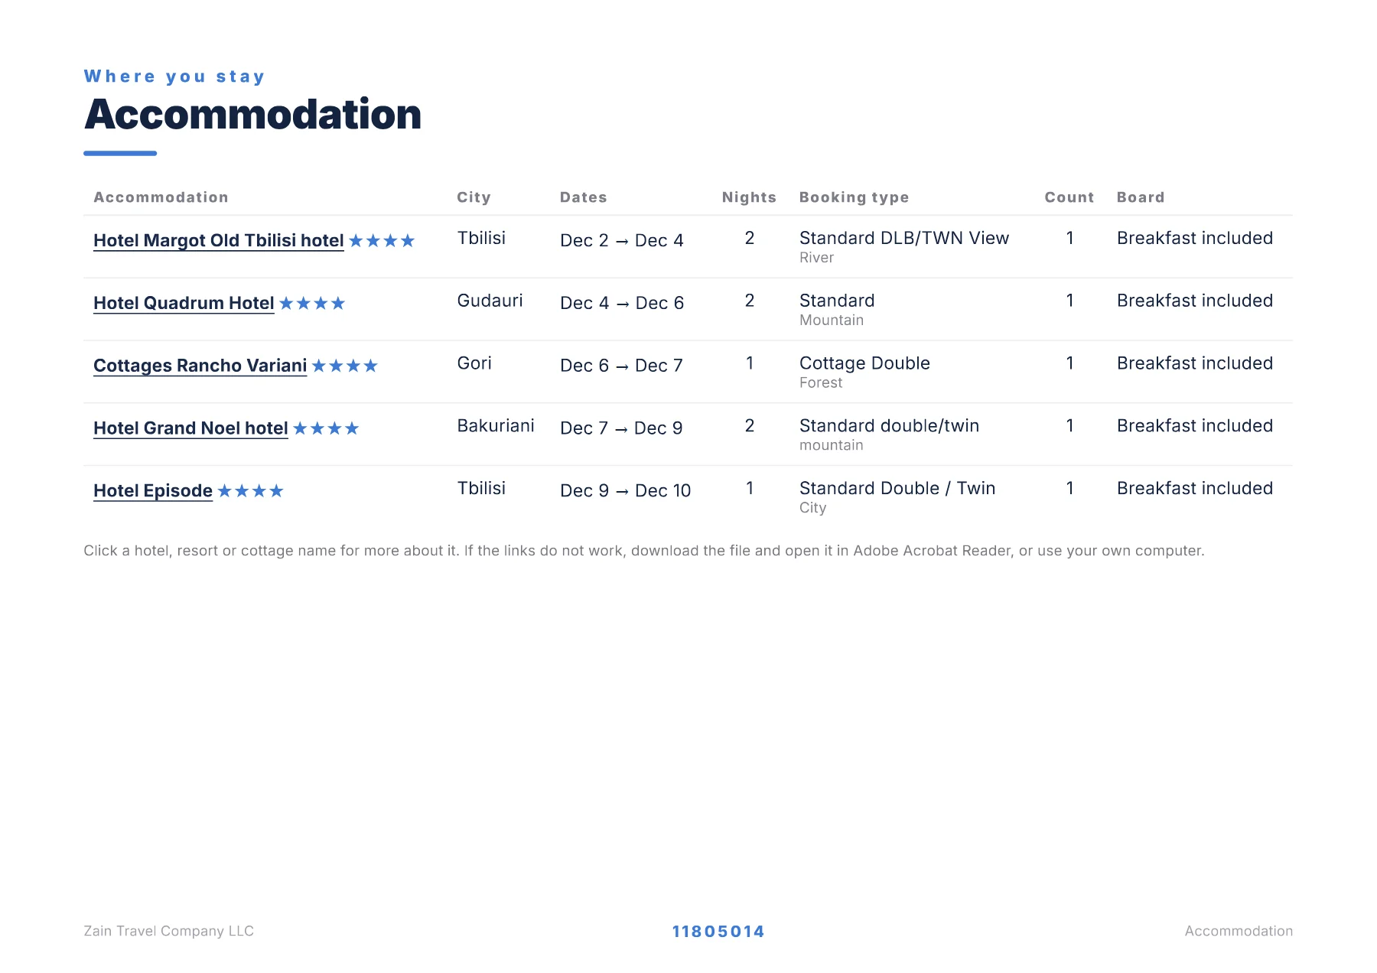Viewport: 1377px width, 973px height.
Task: Click the Forest view label
Action: [x=821, y=382]
